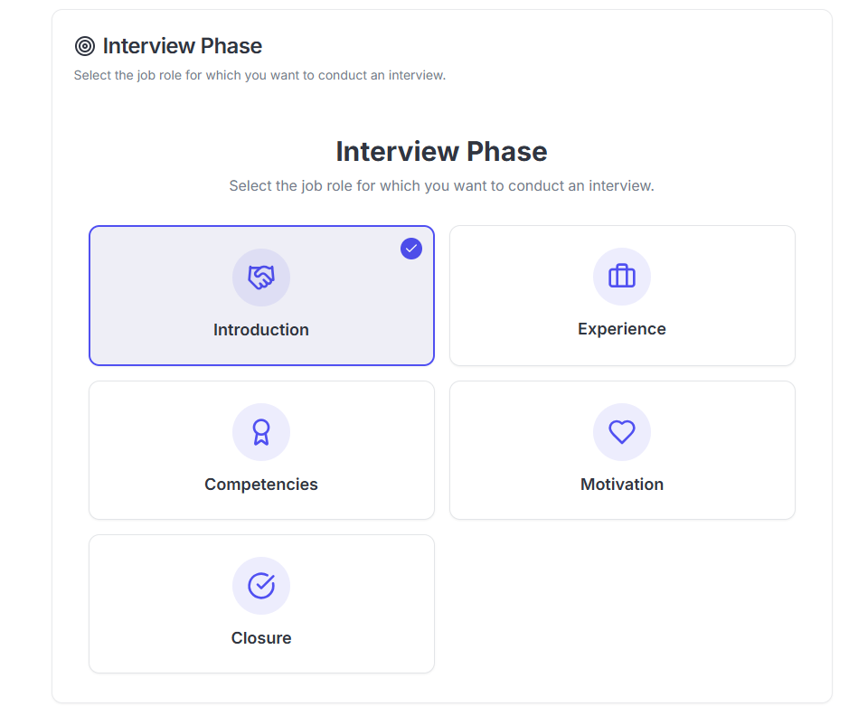Click the "Introduction" label text
Viewport: 858px width, 725px height.
(x=261, y=330)
